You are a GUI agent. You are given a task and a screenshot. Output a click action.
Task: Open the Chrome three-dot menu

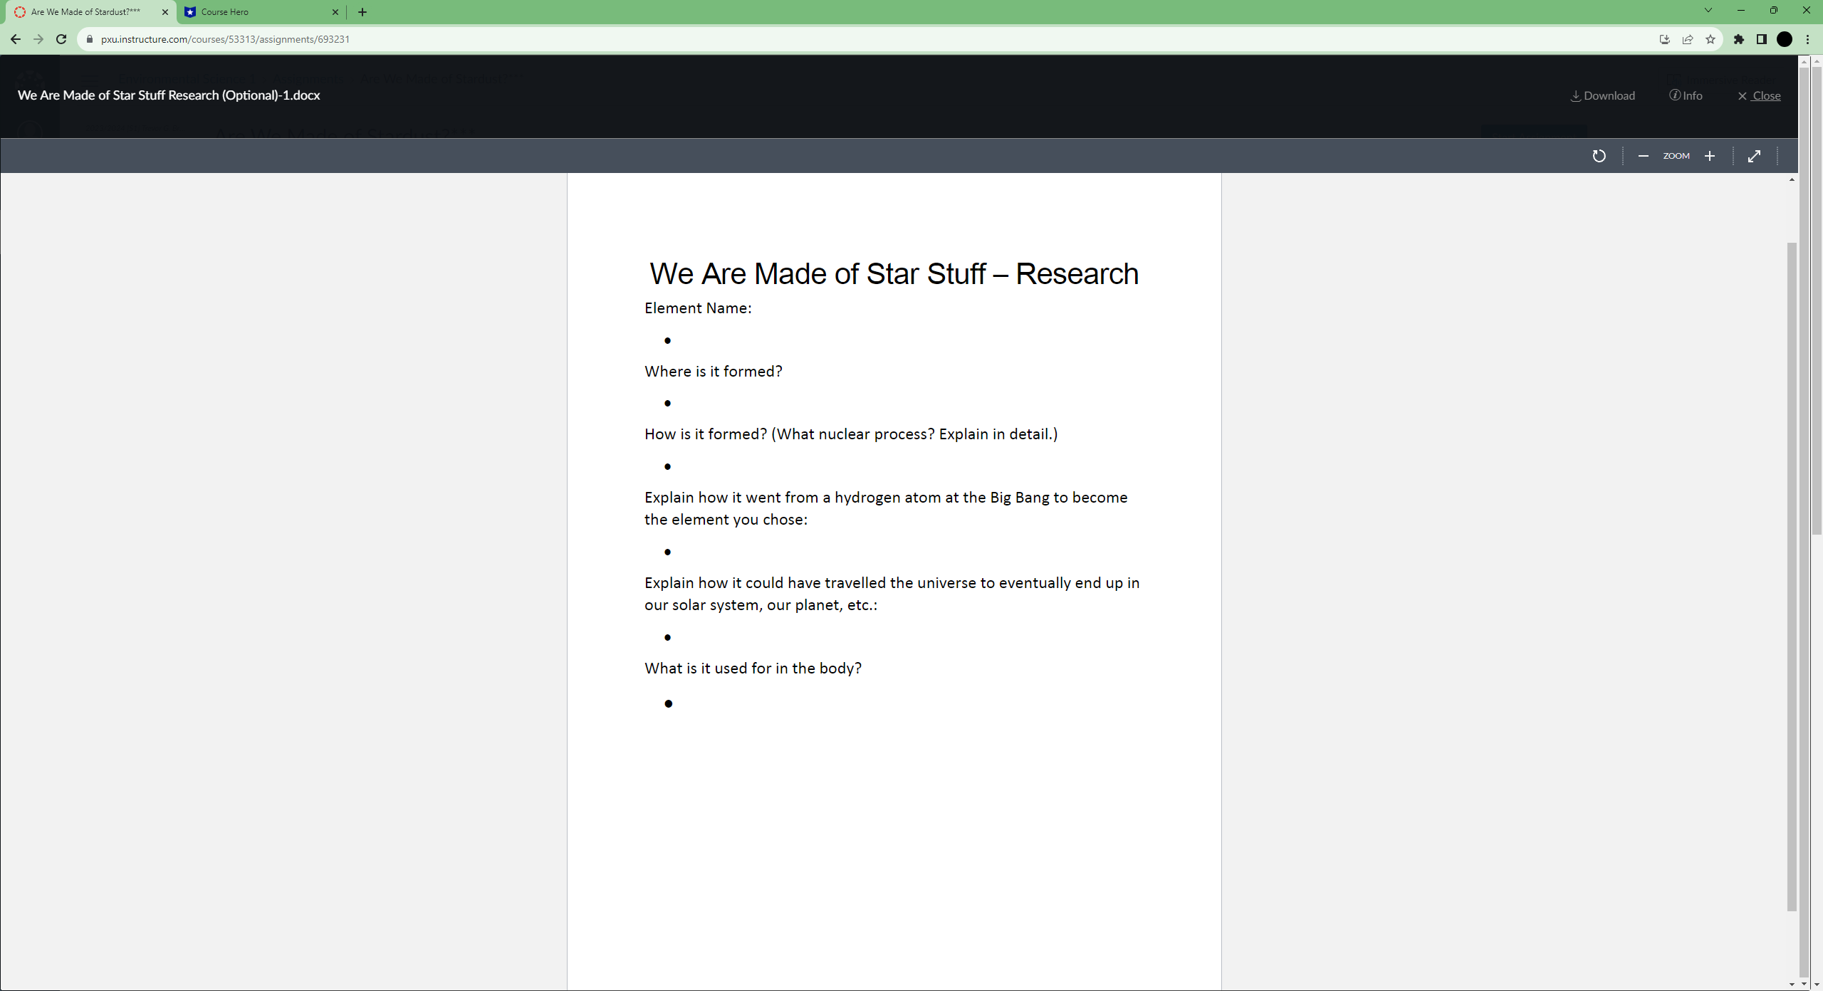coord(1807,39)
